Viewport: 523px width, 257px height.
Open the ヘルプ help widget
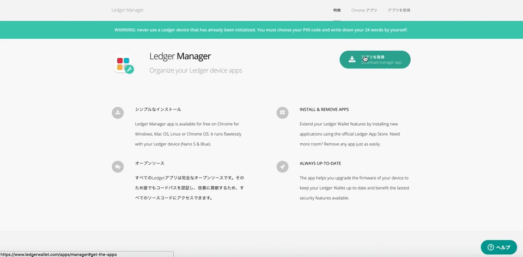499,247
